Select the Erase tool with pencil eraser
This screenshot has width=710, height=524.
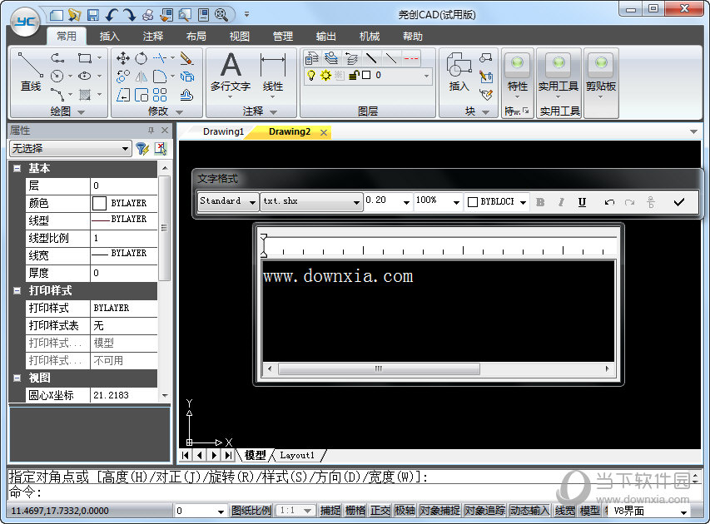pyautogui.click(x=186, y=58)
